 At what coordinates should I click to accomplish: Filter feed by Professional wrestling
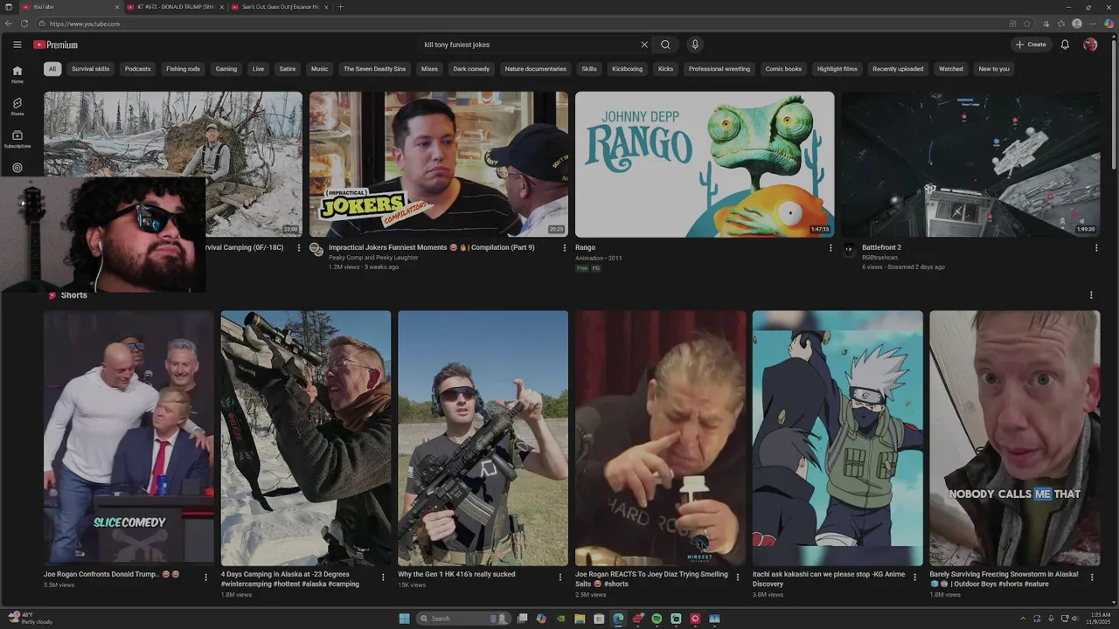(x=719, y=69)
